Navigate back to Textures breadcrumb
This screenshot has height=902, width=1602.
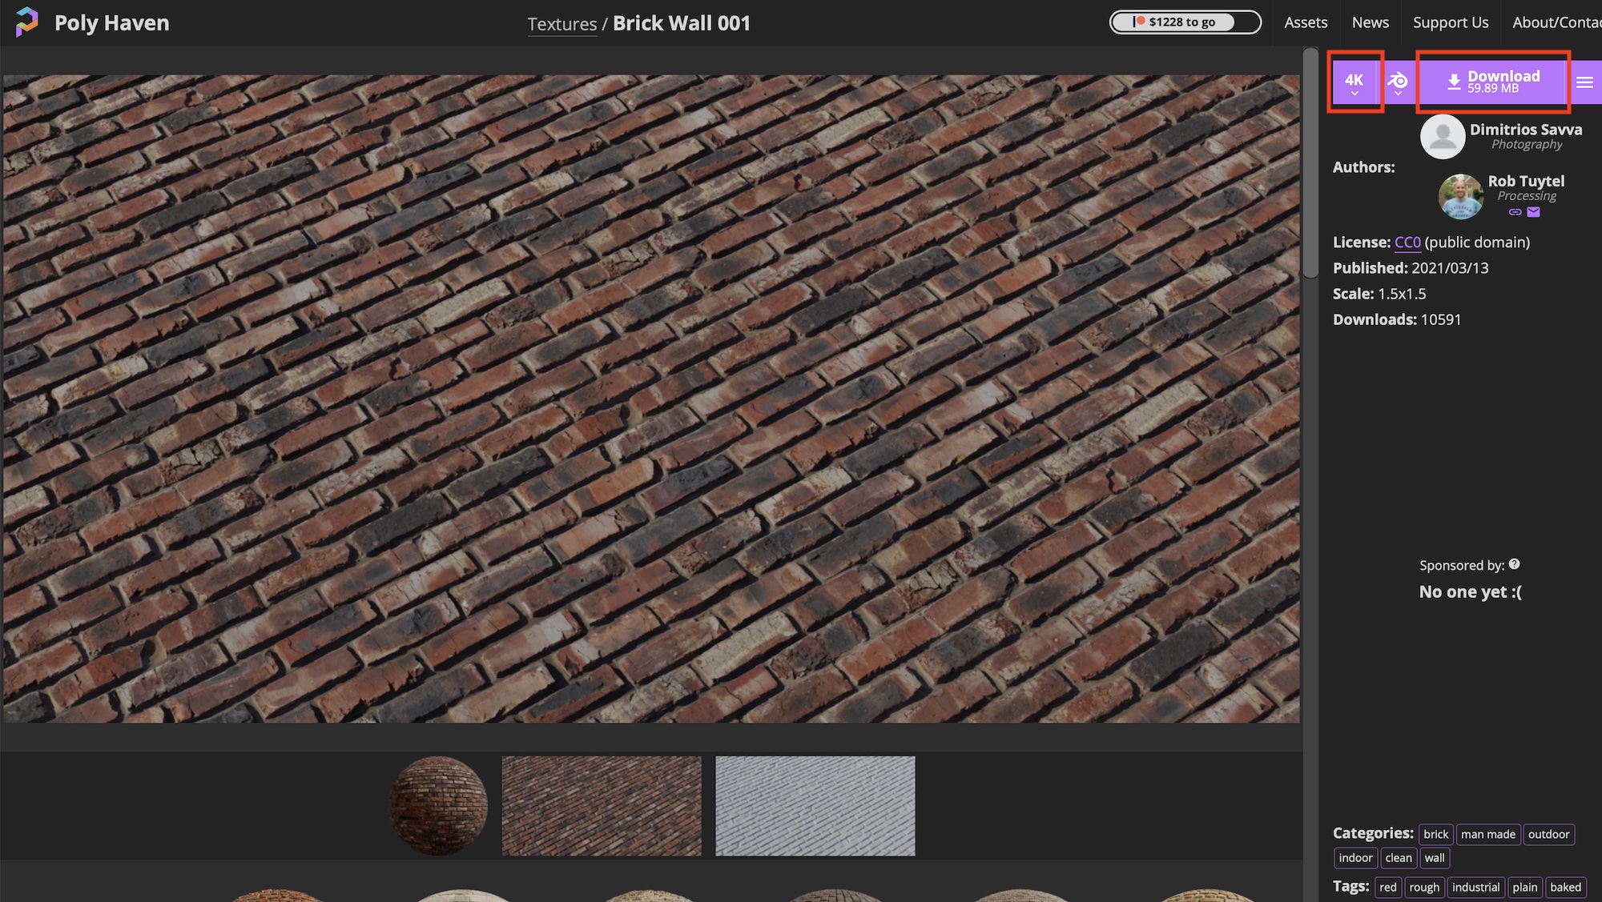pos(562,24)
